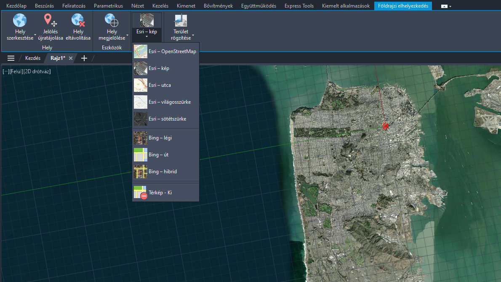Click the Eszközök panel title
This screenshot has width=501, height=282.
click(x=112, y=48)
